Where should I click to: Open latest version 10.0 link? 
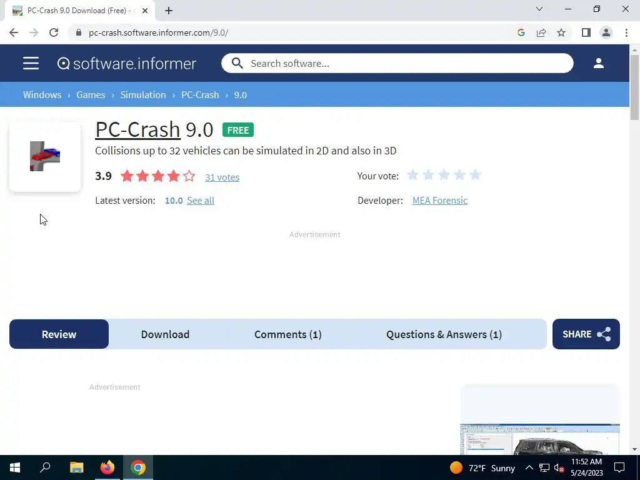point(174,201)
